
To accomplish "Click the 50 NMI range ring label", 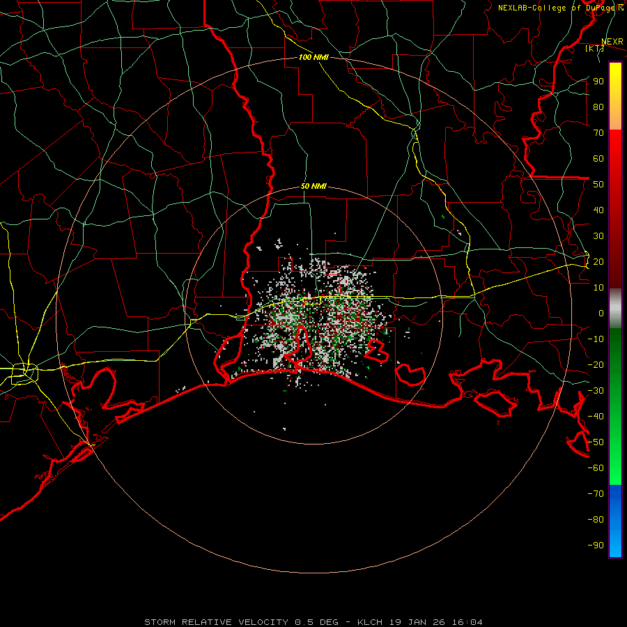I will click(x=313, y=186).
